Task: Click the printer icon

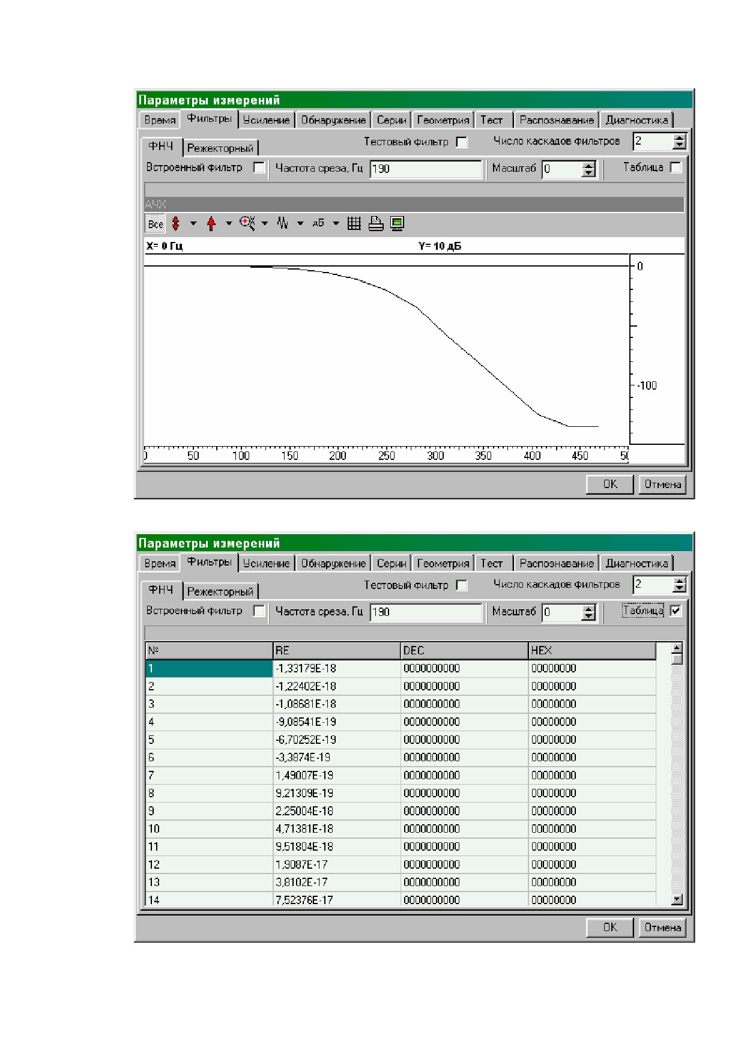Action: (x=376, y=223)
